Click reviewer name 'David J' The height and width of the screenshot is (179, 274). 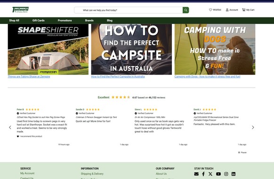tap(197, 110)
